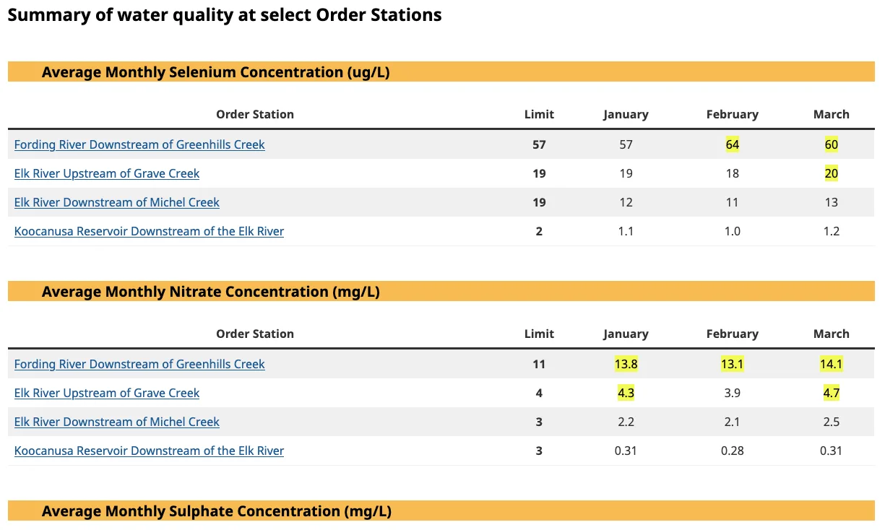Click Koocanusa Reservoir link in Nitrate table
Screen dimensions: 885x530
pyautogui.click(x=149, y=451)
